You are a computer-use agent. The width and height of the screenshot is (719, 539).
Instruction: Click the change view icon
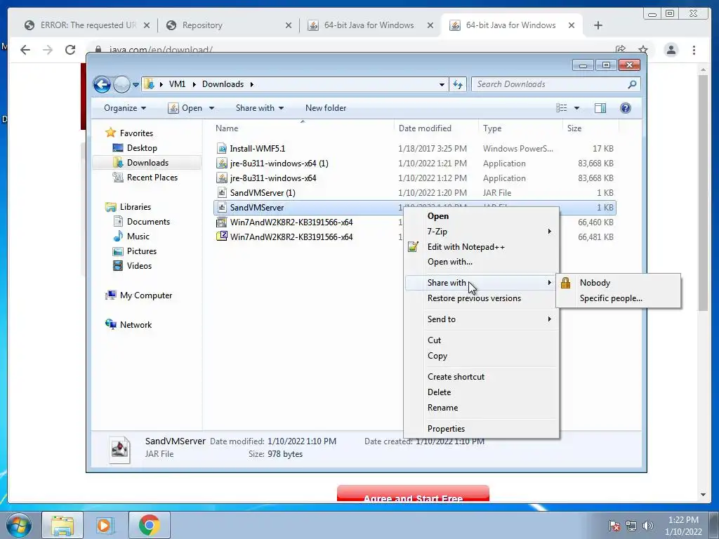[561, 108]
